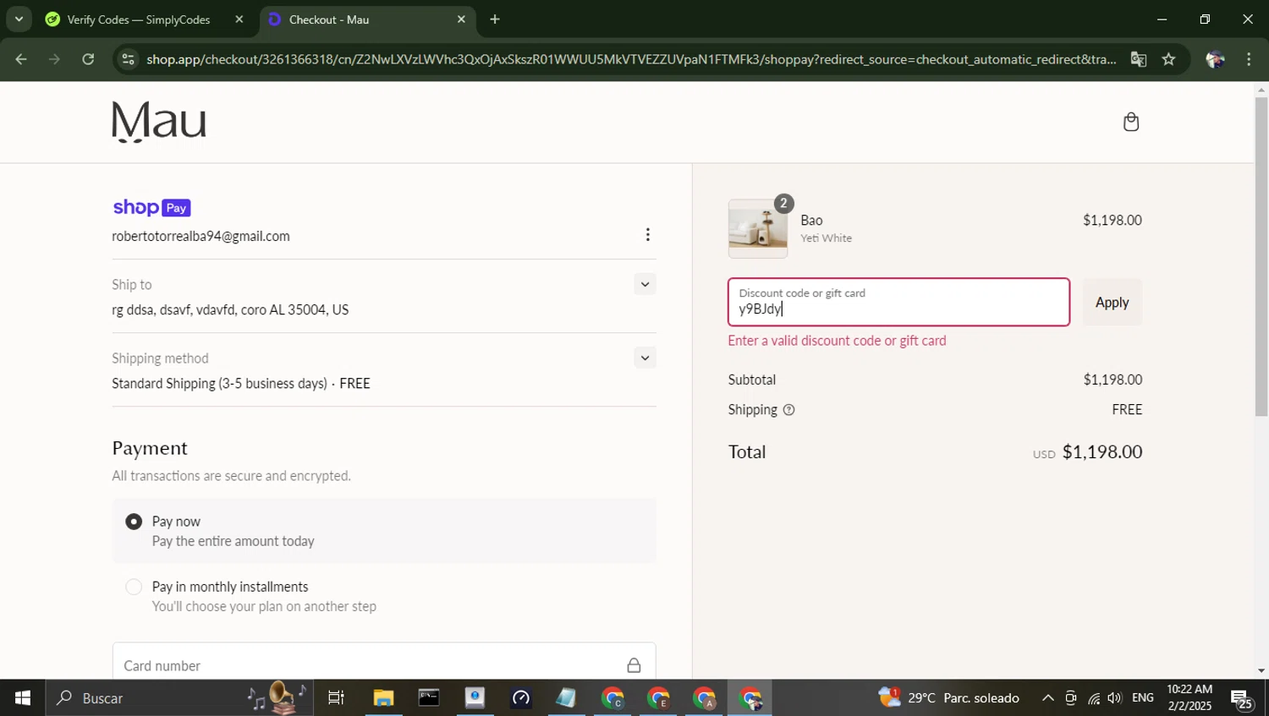1269x716 pixels.
Task: Open the terminal app on taskbar
Action: [429, 698]
